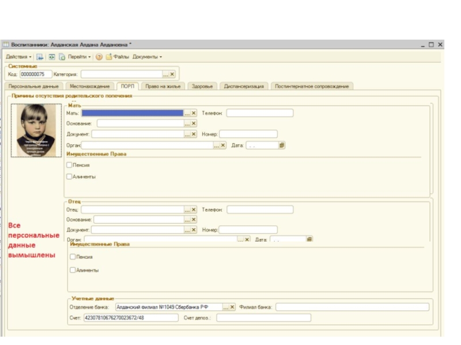Image resolution: width=461 pixels, height=345 pixels.
Task: Enable Алименты checkbox in Мать section
Action: click(x=69, y=177)
